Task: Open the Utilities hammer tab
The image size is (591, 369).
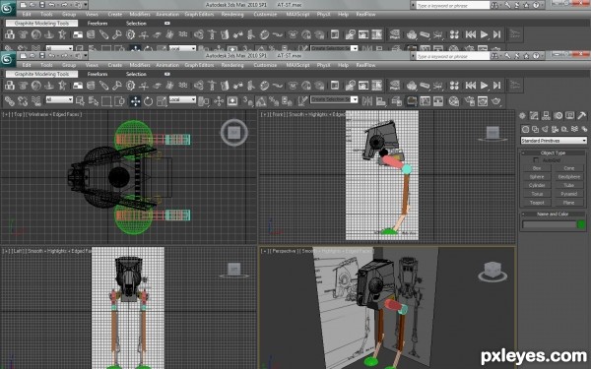Action: tap(581, 115)
